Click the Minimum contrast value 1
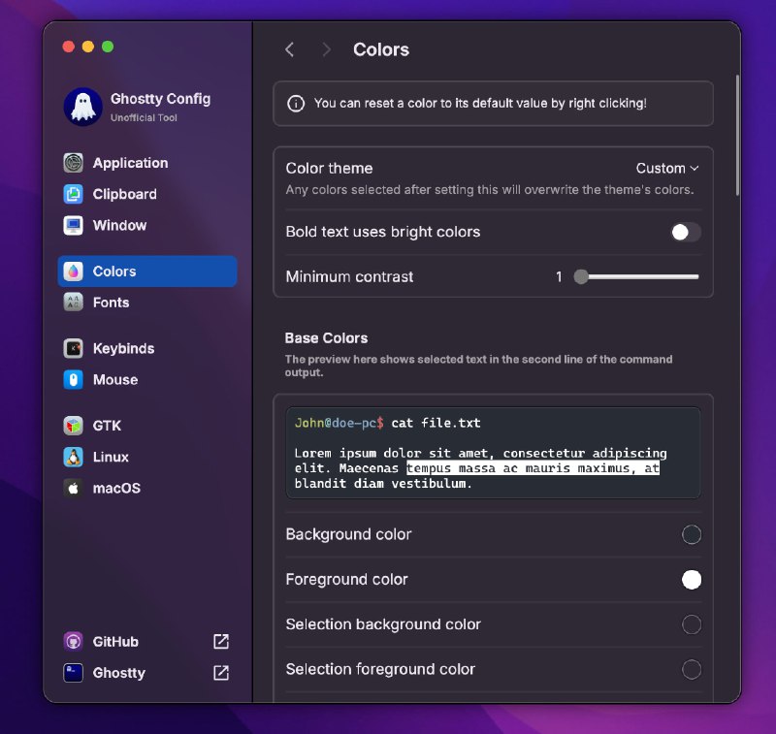The image size is (776, 734). 559,276
